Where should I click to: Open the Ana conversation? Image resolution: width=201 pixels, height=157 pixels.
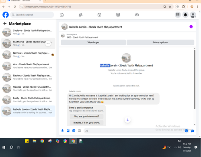pyautogui.click(x=28, y=66)
